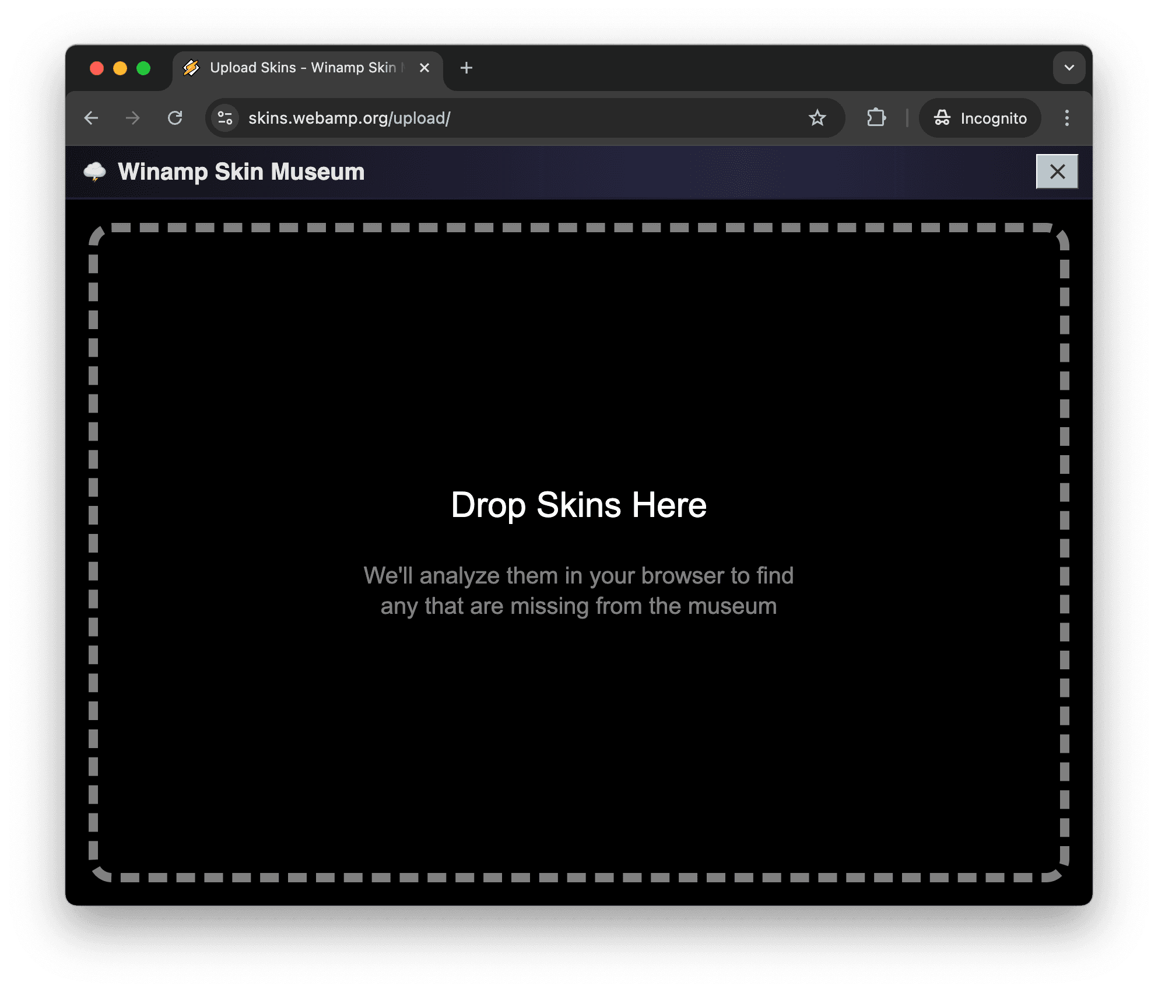Click the browser back arrow
Image resolution: width=1158 pixels, height=992 pixels.
(x=92, y=118)
